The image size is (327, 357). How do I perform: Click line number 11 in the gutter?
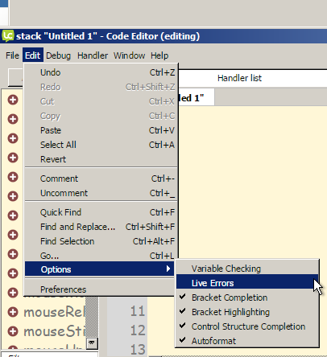click(x=138, y=311)
